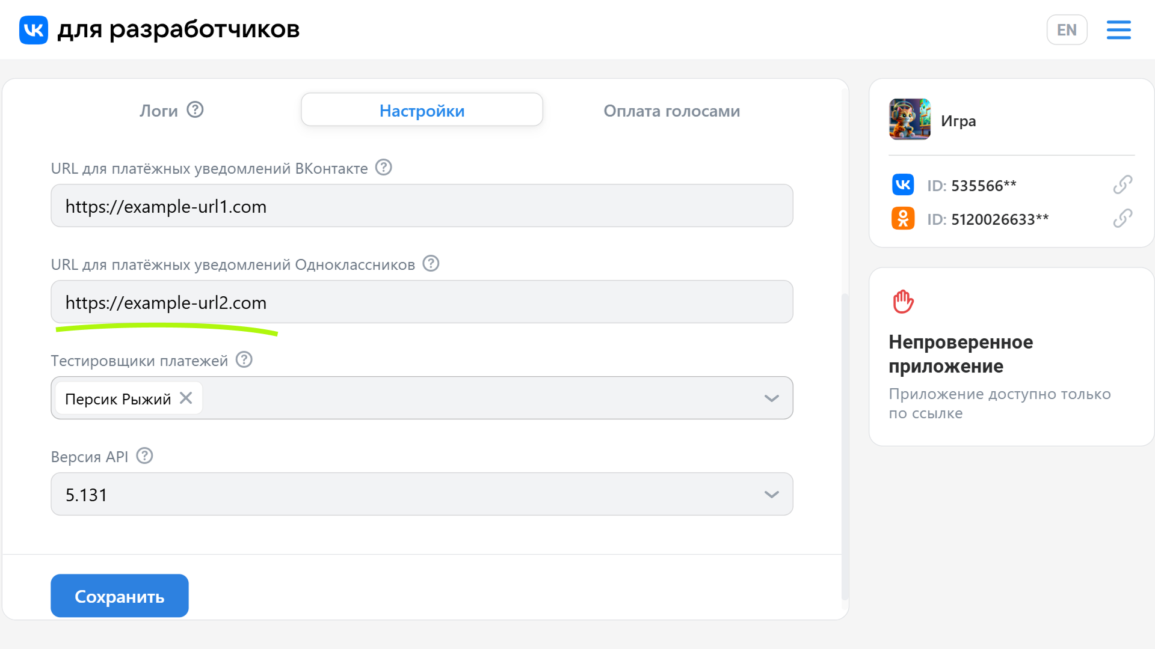Image resolution: width=1155 pixels, height=649 pixels.
Task: Remove tester Персик Рыжий
Action: pos(186,398)
